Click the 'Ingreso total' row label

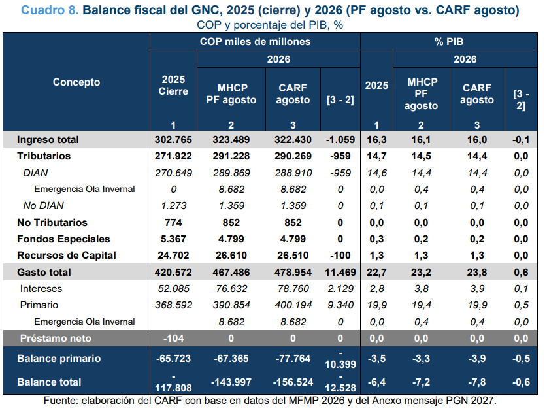click(x=48, y=140)
